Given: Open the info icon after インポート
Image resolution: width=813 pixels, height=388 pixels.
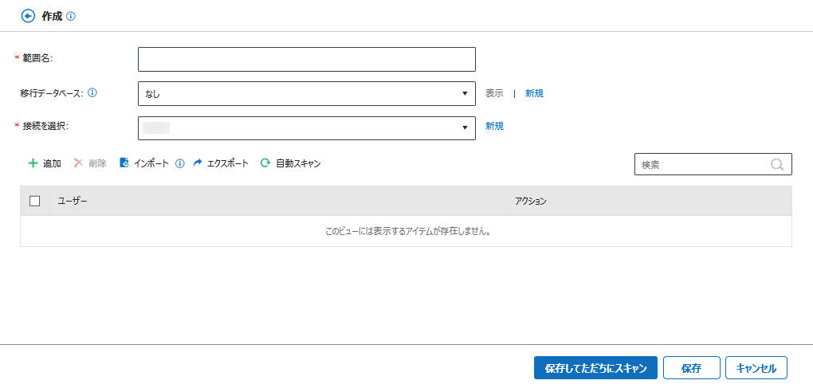Looking at the screenshot, I should [180, 163].
